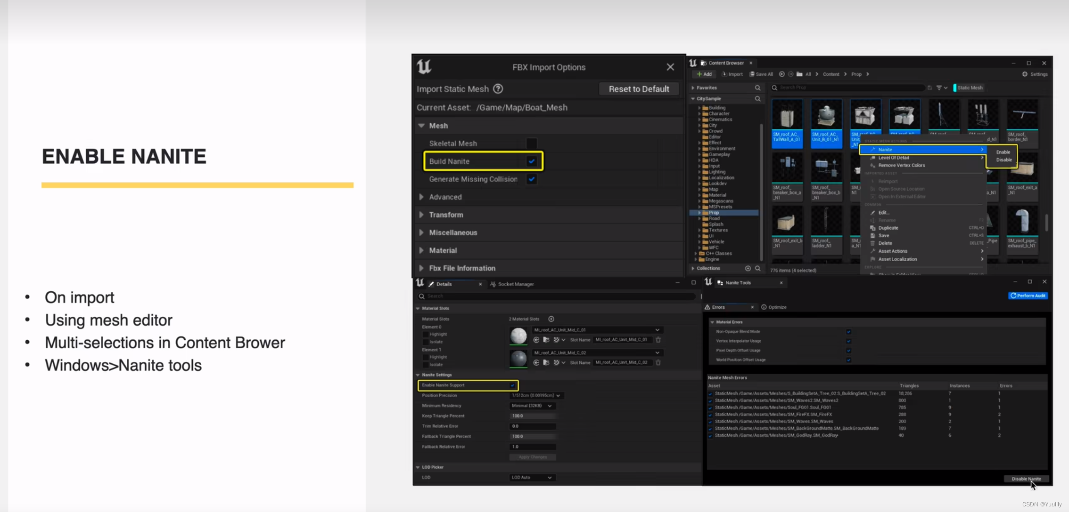1069x512 pixels.
Task: Toggle Generate Missing Collision checkbox
Action: [532, 179]
